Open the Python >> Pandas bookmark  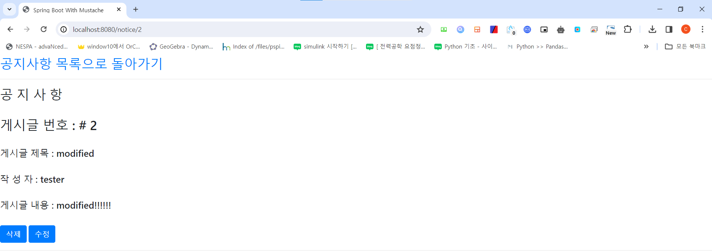point(538,46)
